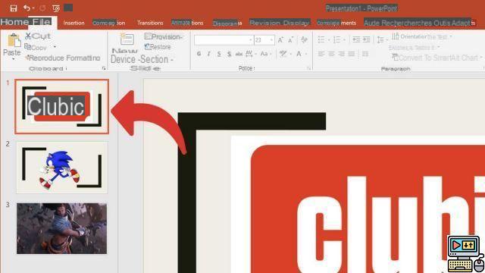This screenshot has width=485, height=273.
Task: Open the Transitions ribbon tab
Action: click(x=150, y=23)
